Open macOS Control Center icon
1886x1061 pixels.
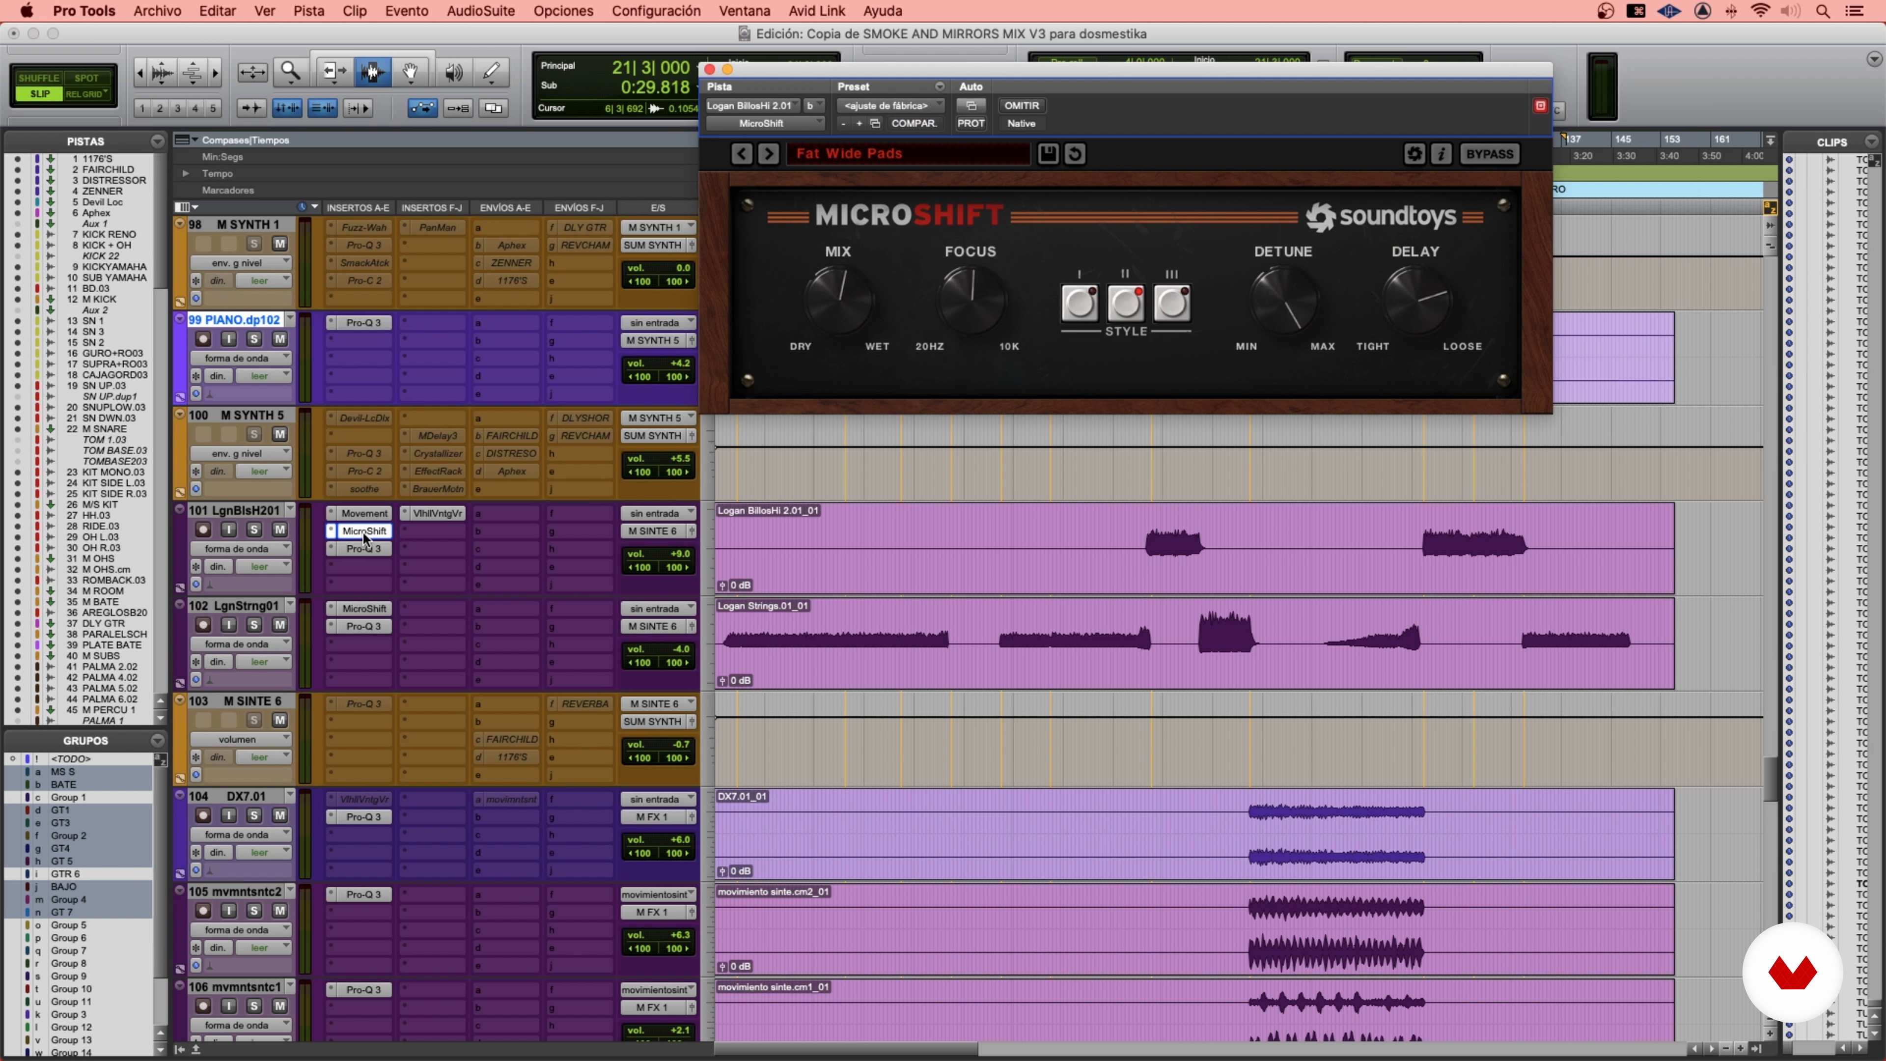click(x=1855, y=11)
